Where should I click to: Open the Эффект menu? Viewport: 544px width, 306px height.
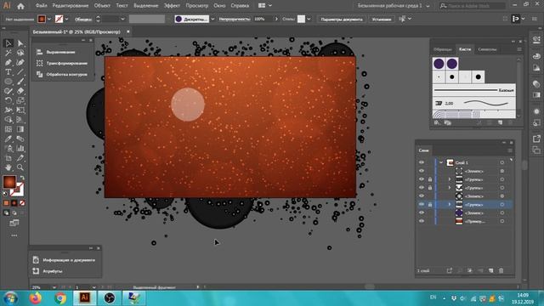pyautogui.click(x=172, y=6)
